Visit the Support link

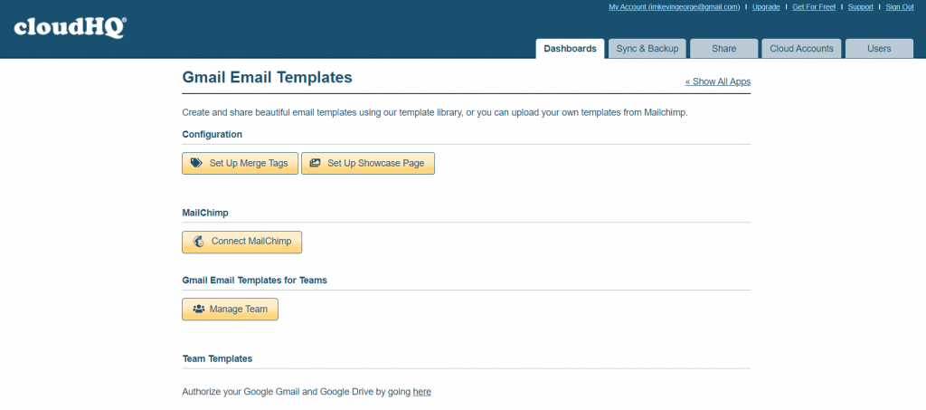861,7
